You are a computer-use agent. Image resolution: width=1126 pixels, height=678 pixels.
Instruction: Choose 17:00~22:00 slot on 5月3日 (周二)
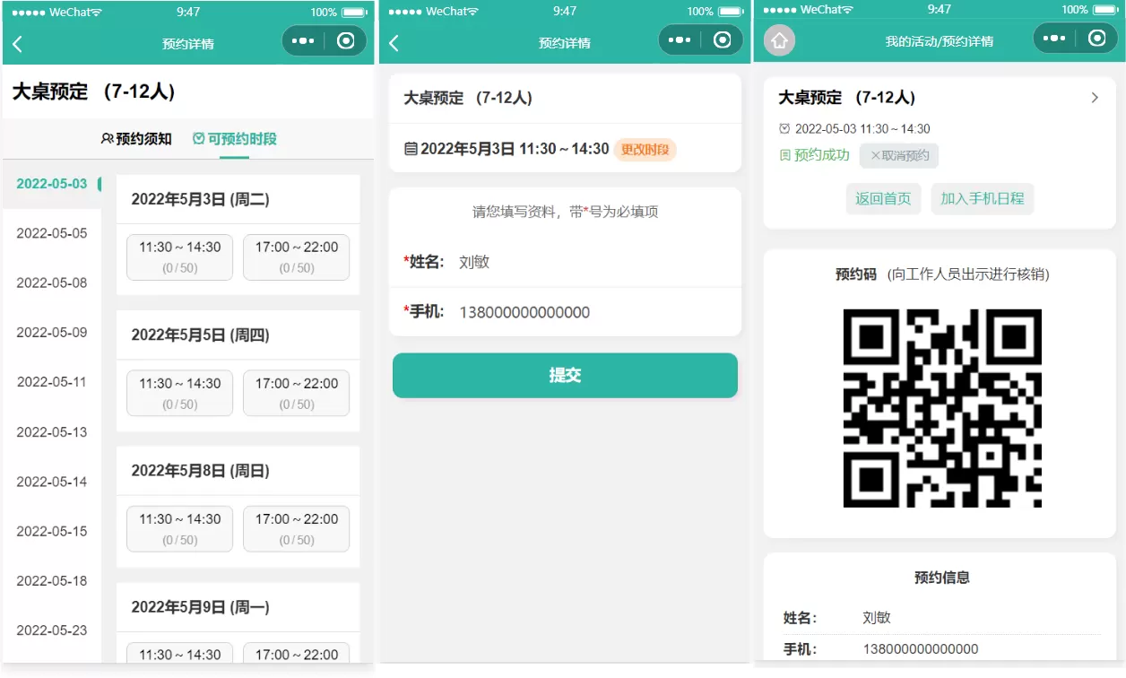[x=296, y=257]
